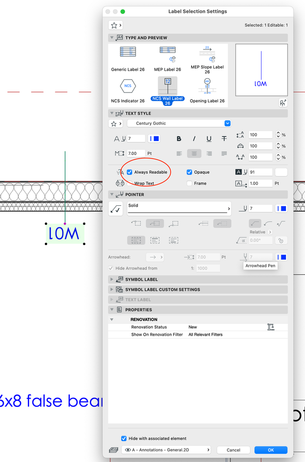Choose the Opening Label 26 type

coord(207,91)
